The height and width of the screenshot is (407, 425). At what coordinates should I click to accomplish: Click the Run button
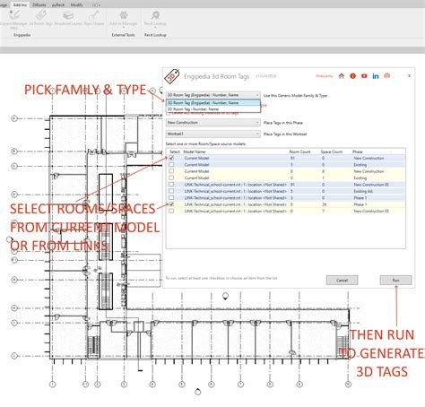pyautogui.click(x=395, y=280)
